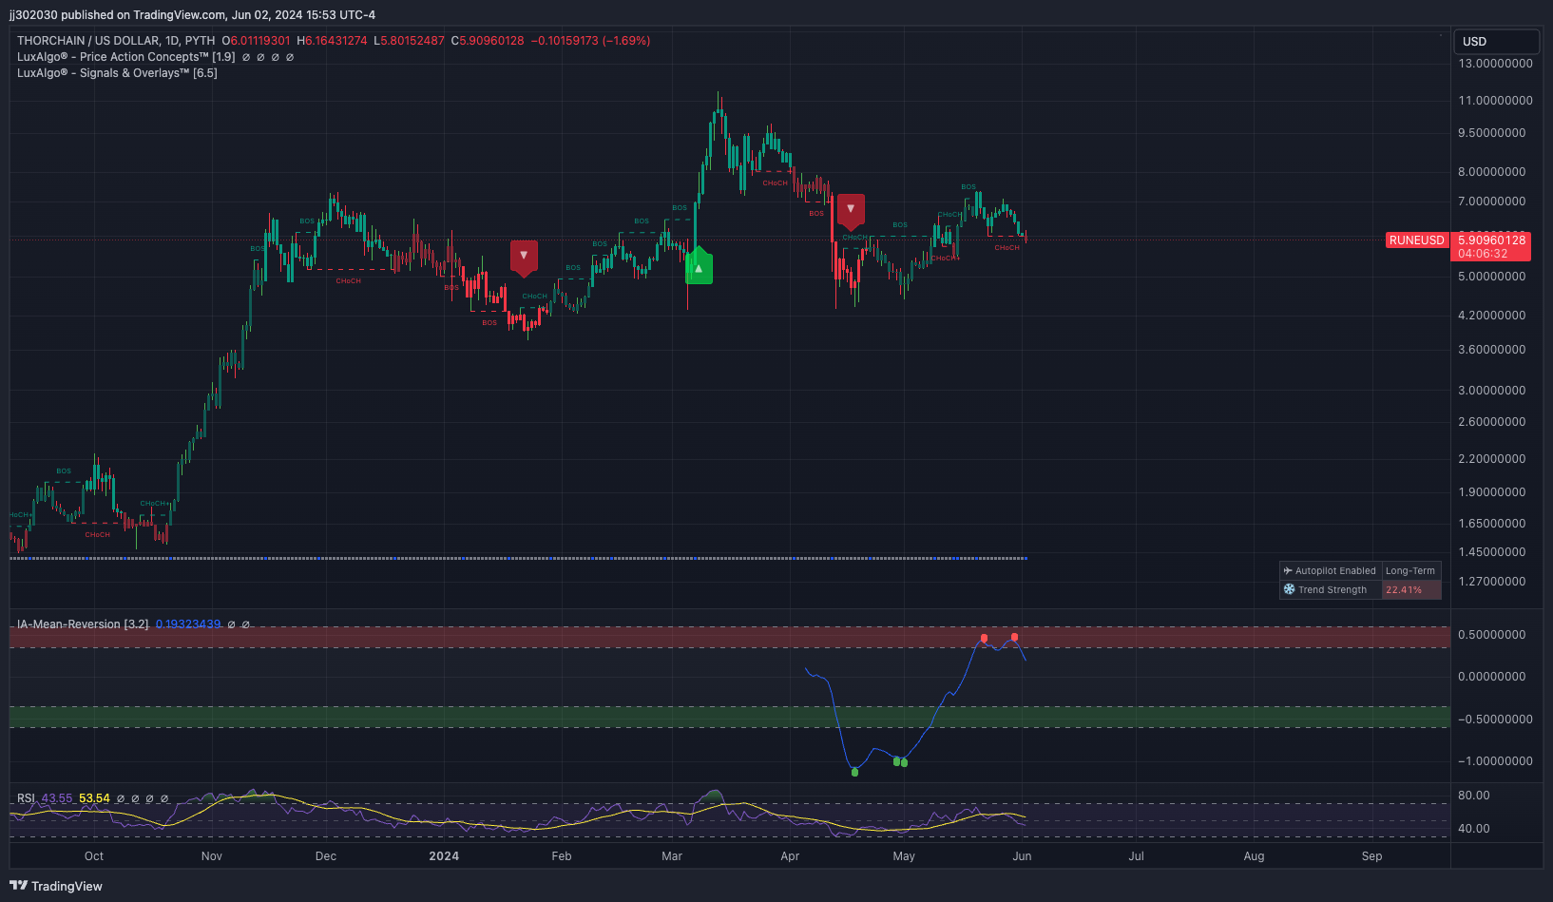This screenshot has height=902, width=1553.
Task: Click the LuxAlgo Price Action Concepts legend
Action: point(125,57)
